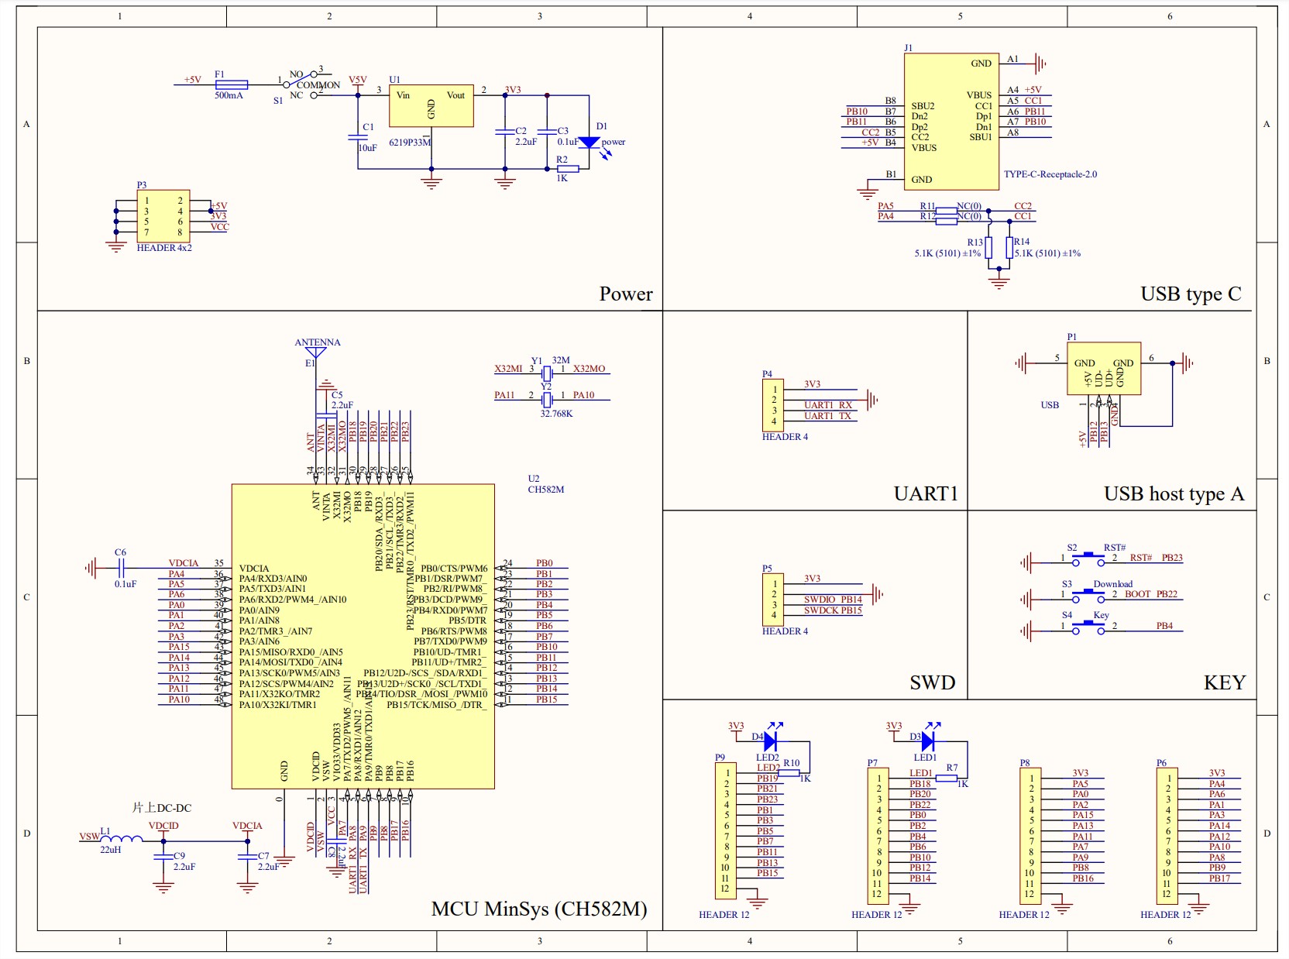
Task: Click the S2 RST# push button
Action: pos(1088,558)
